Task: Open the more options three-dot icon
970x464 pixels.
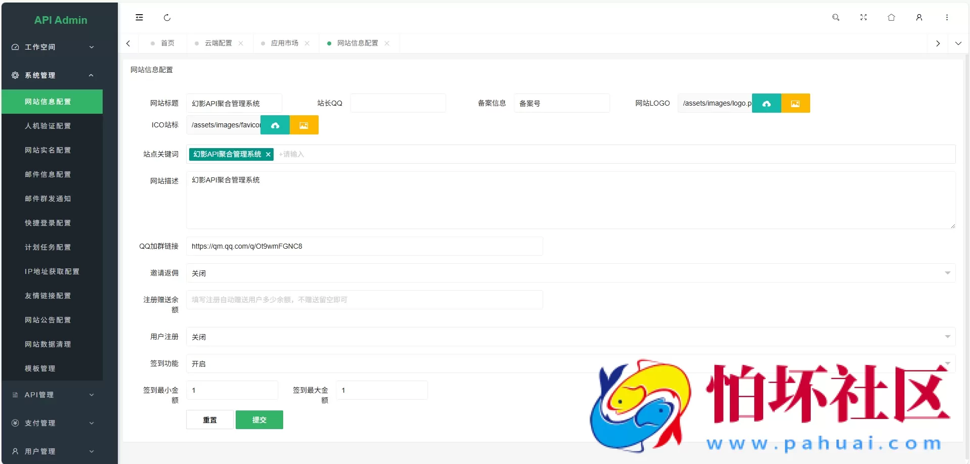Action: (x=947, y=17)
